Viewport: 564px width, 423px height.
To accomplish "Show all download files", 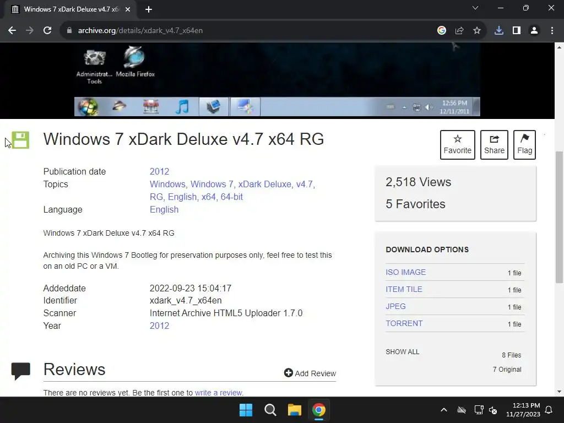I will pos(403,352).
